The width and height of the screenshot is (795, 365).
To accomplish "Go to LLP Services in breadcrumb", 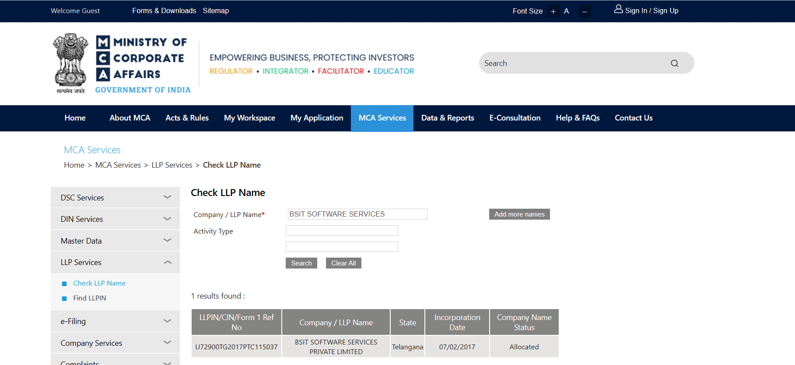I will pos(172,165).
